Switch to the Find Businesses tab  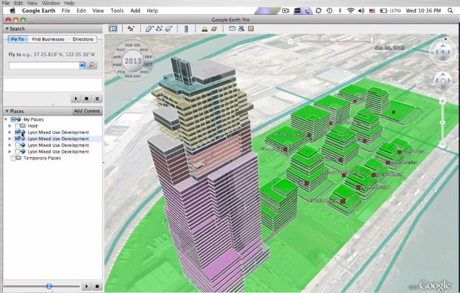click(x=48, y=39)
